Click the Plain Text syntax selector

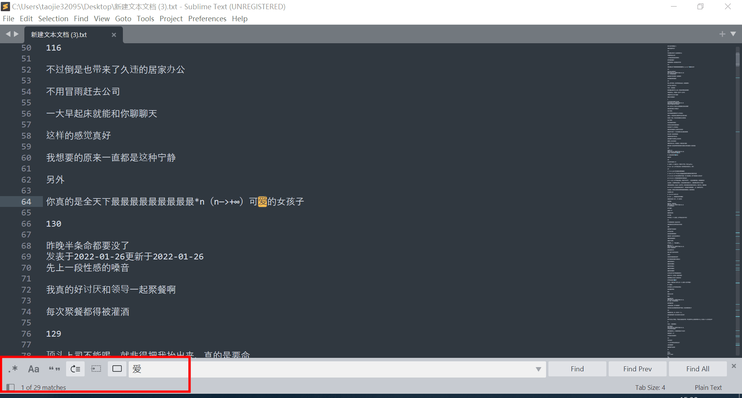708,388
